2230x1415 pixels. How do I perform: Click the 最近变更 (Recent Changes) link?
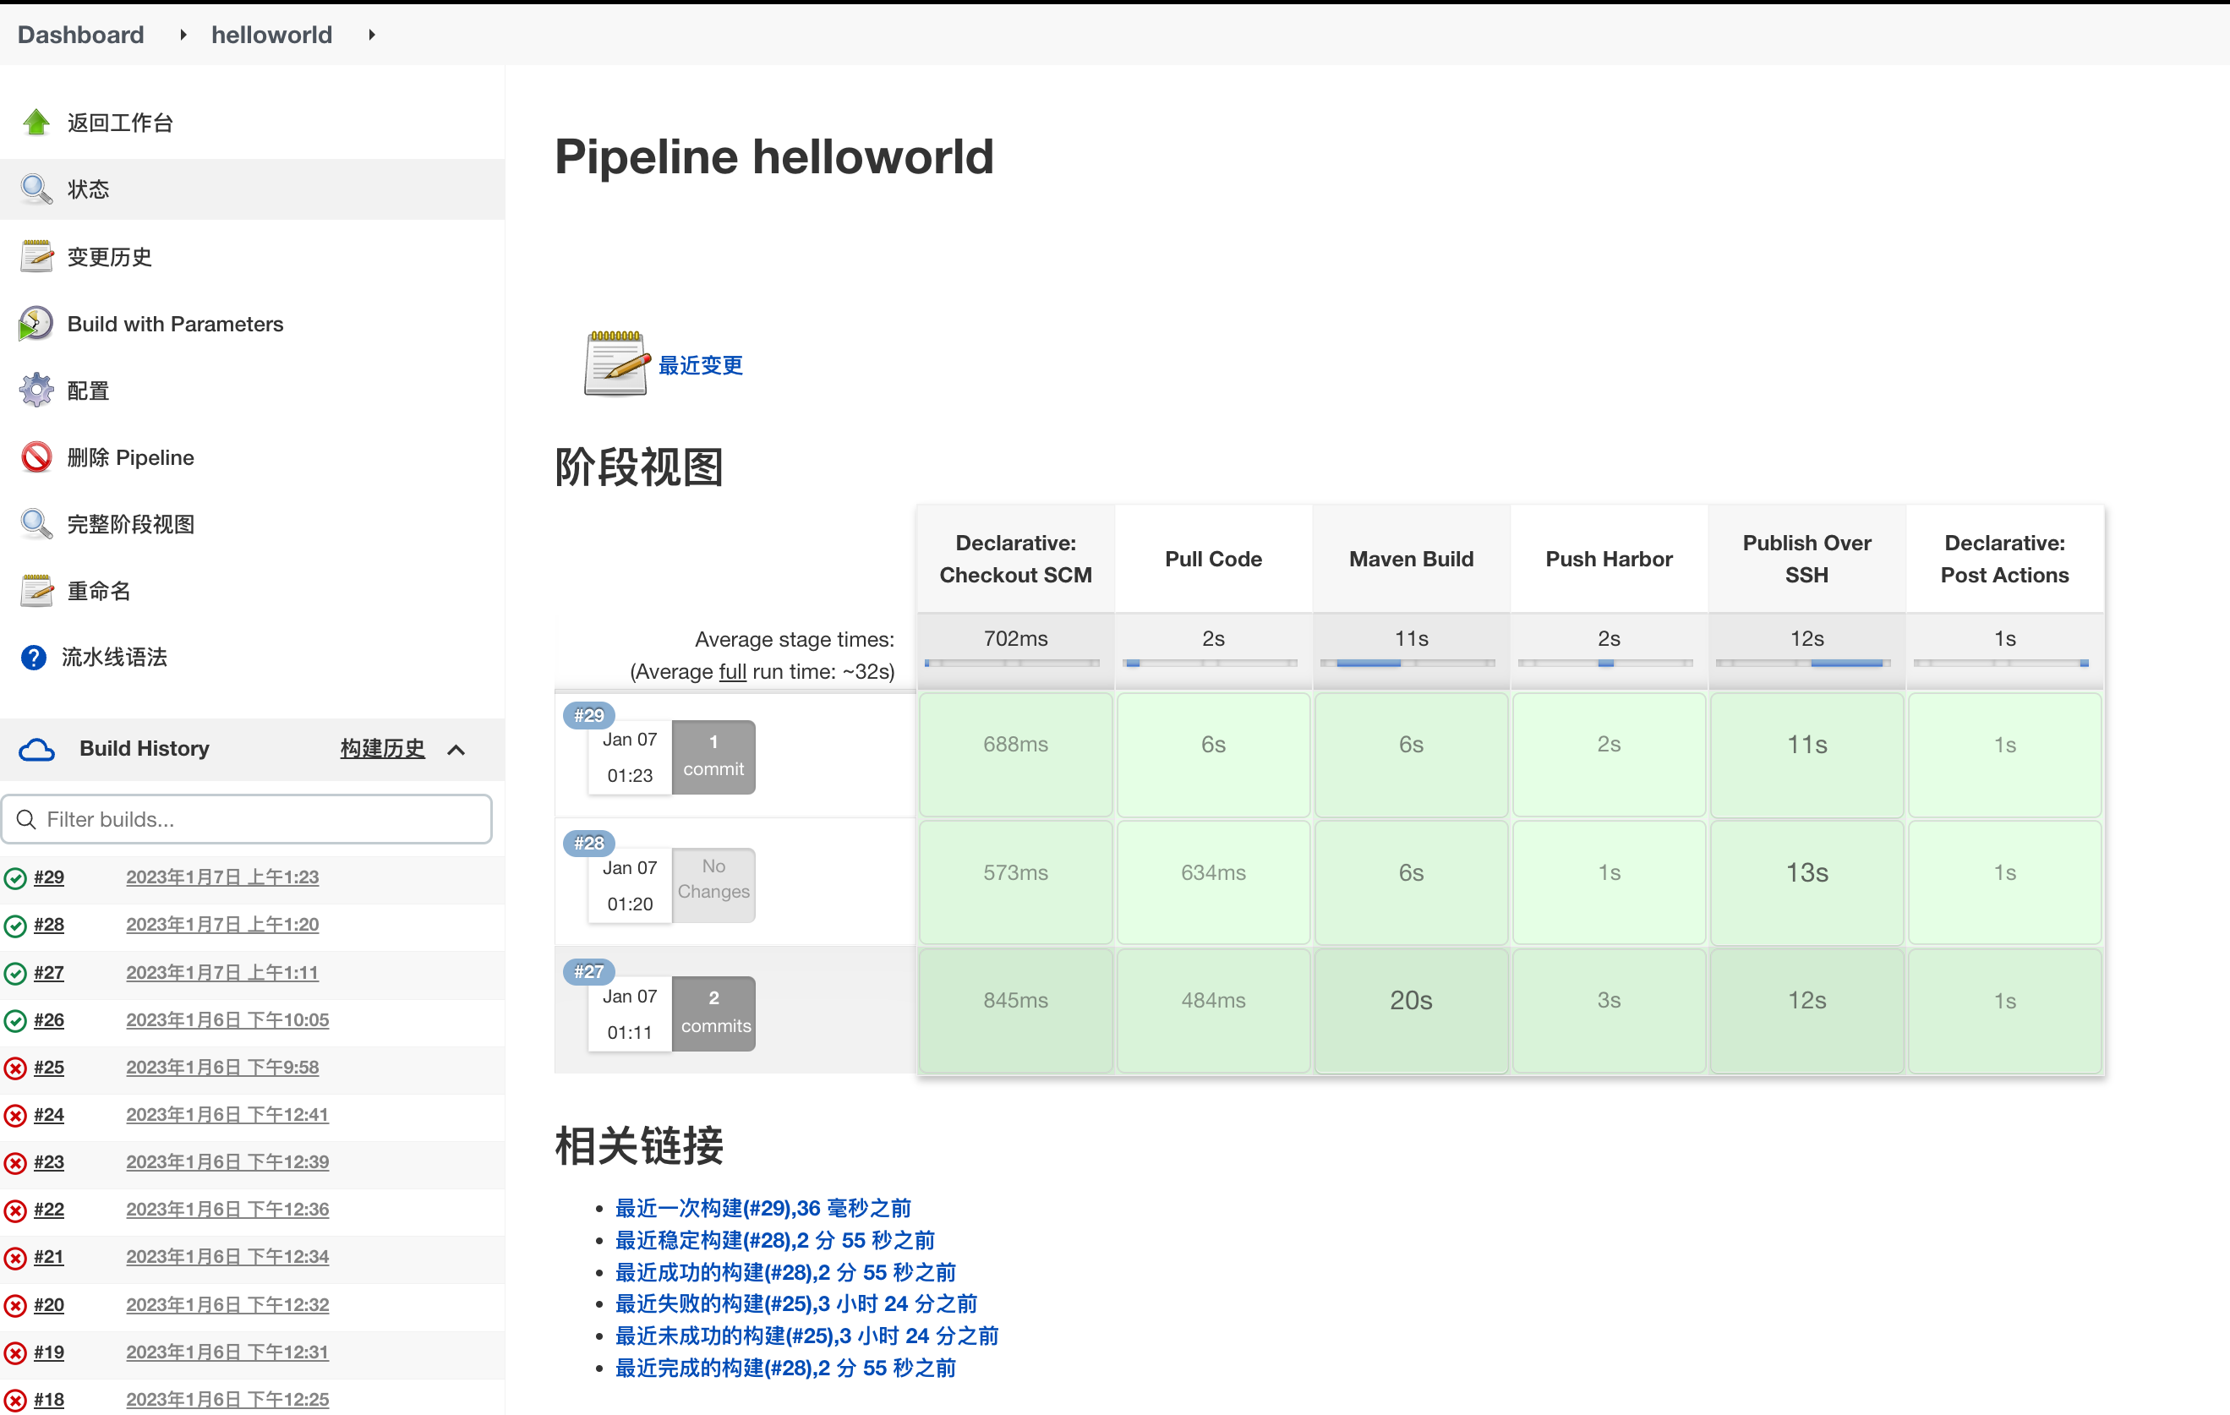tap(705, 364)
